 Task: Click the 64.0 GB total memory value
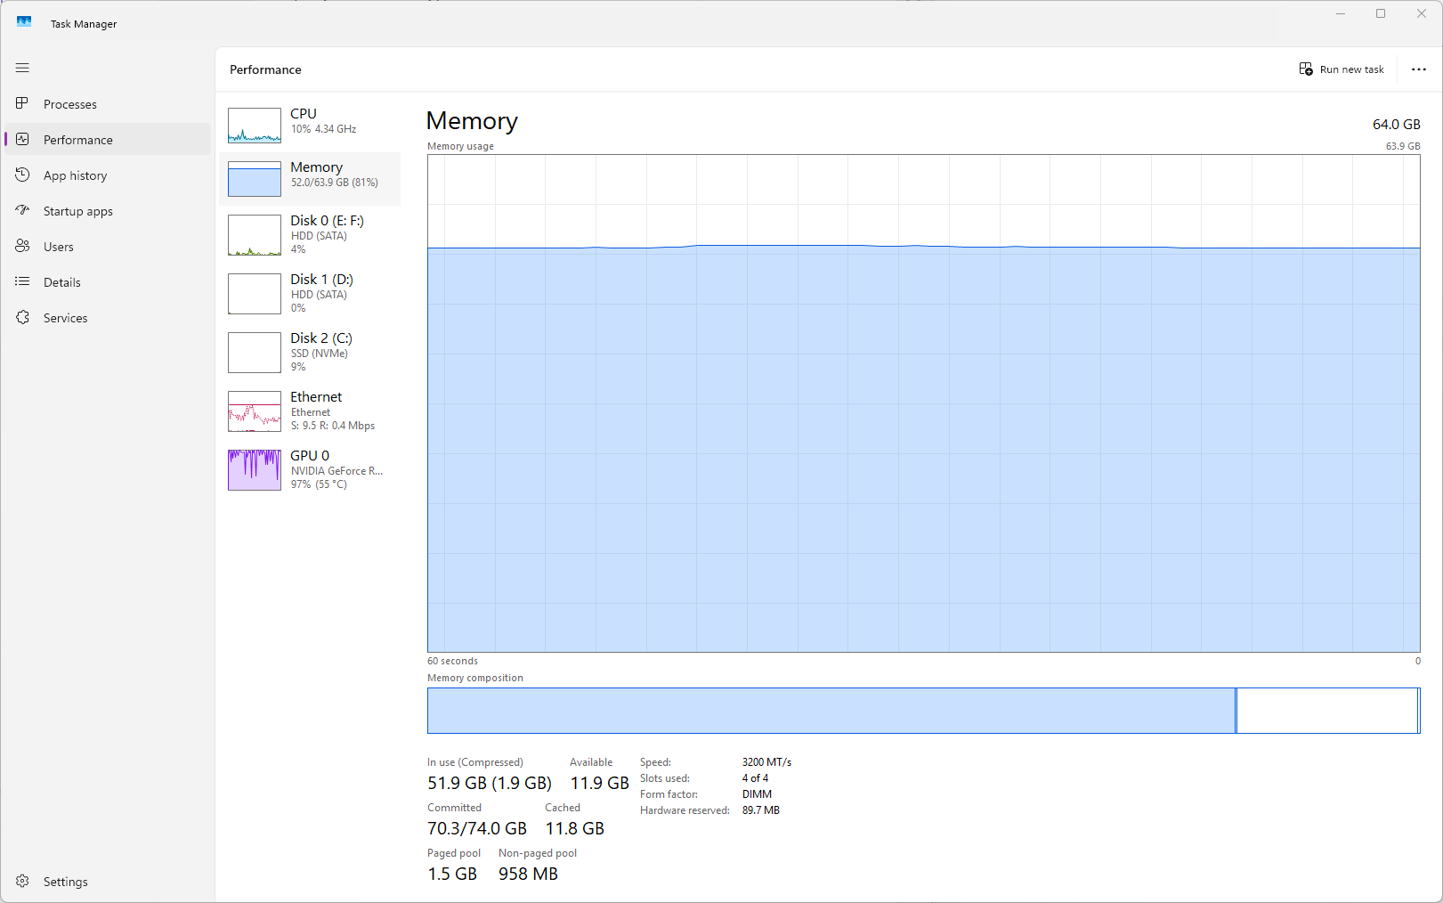pos(1396,125)
